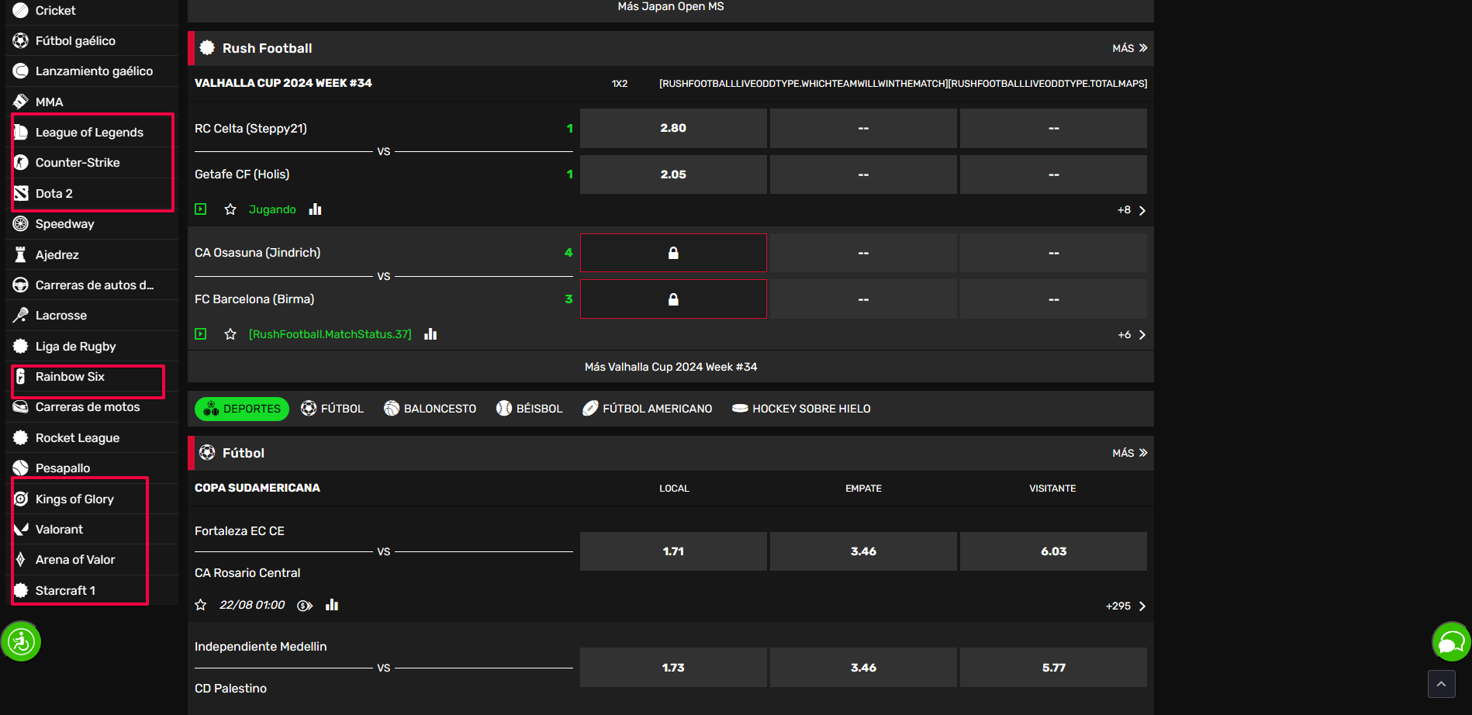Select Carreras de autos steering wheel icon
Screen dimensions: 1472x715
click(21, 285)
